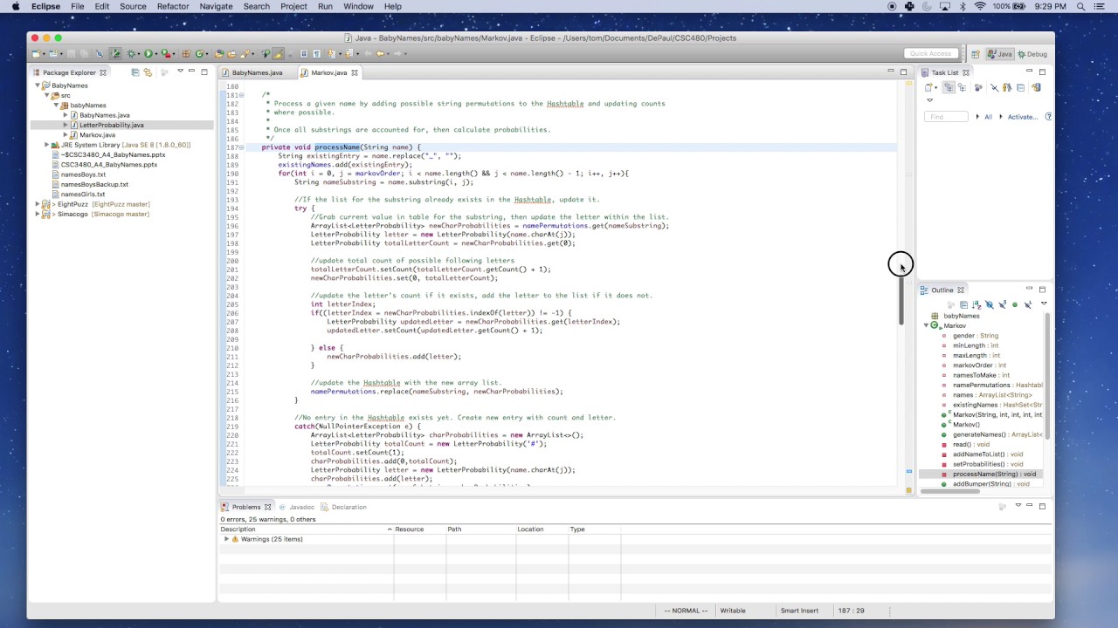Collapse the BabyNames project tree
Image resolution: width=1118 pixels, height=628 pixels.
click(x=38, y=85)
